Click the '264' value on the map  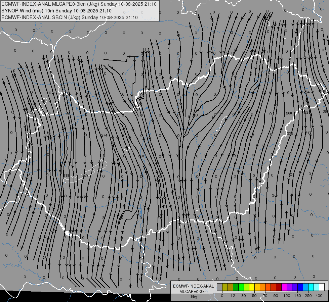coord(306,92)
